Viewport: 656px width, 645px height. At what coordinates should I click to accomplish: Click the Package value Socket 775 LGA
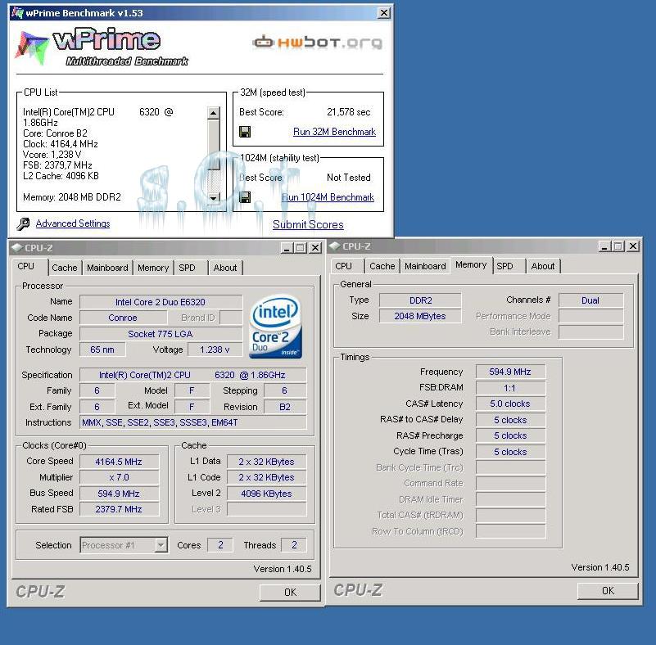(161, 334)
